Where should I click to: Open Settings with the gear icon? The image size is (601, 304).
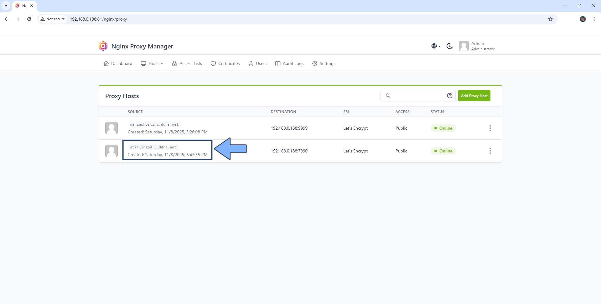[314, 63]
